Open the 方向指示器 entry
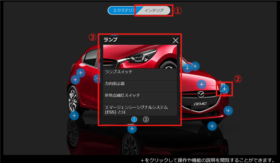Image resolution: width=280 pixels, height=163 pixels. pyautogui.click(x=140, y=84)
